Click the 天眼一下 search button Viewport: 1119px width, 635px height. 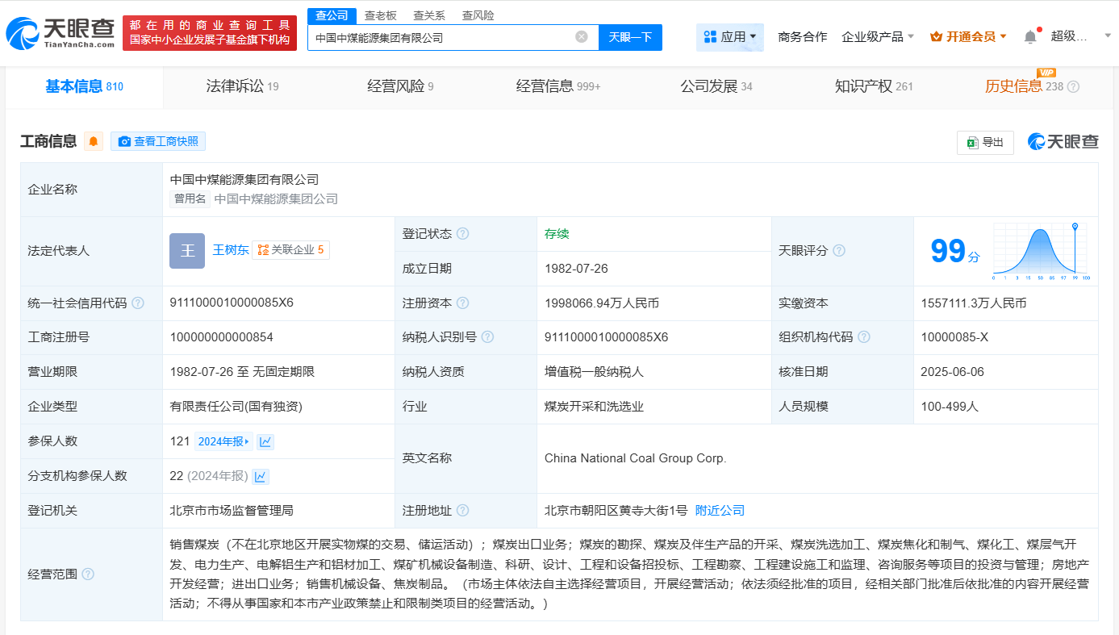(630, 37)
